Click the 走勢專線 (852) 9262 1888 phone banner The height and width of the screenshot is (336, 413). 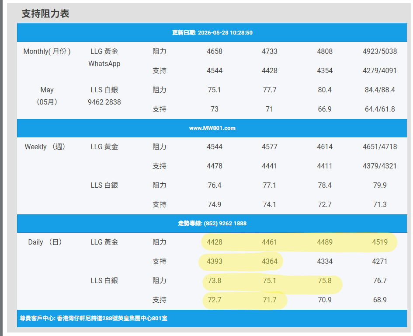pyautogui.click(x=212, y=224)
